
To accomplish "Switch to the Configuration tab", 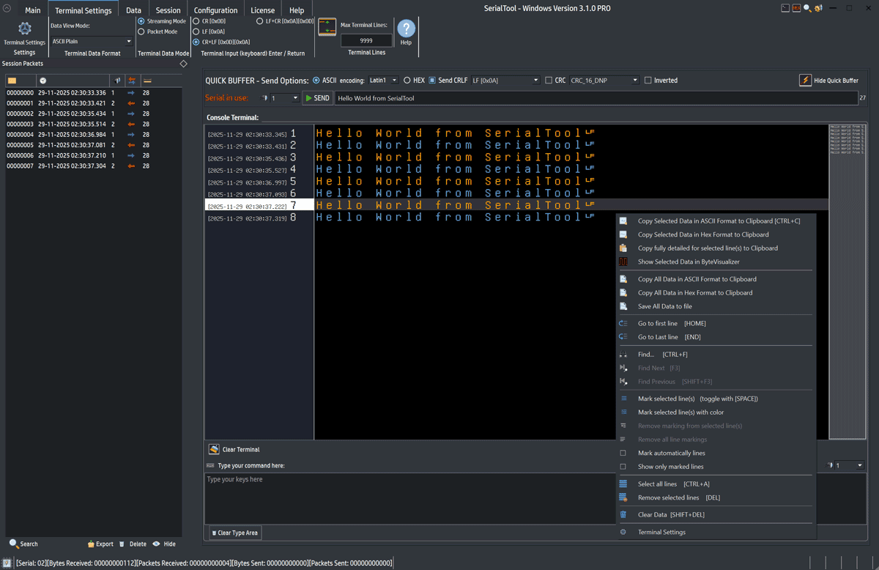I will (215, 9).
